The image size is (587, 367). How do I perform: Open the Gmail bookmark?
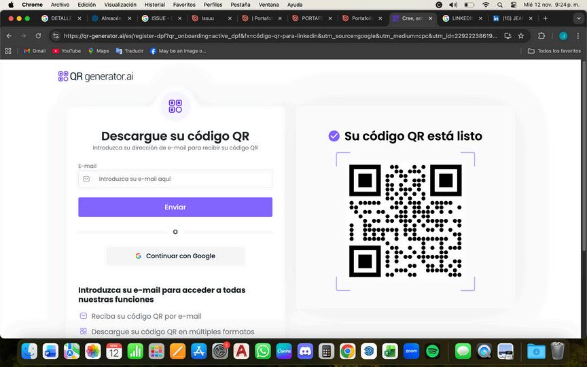[x=35, y=51]
